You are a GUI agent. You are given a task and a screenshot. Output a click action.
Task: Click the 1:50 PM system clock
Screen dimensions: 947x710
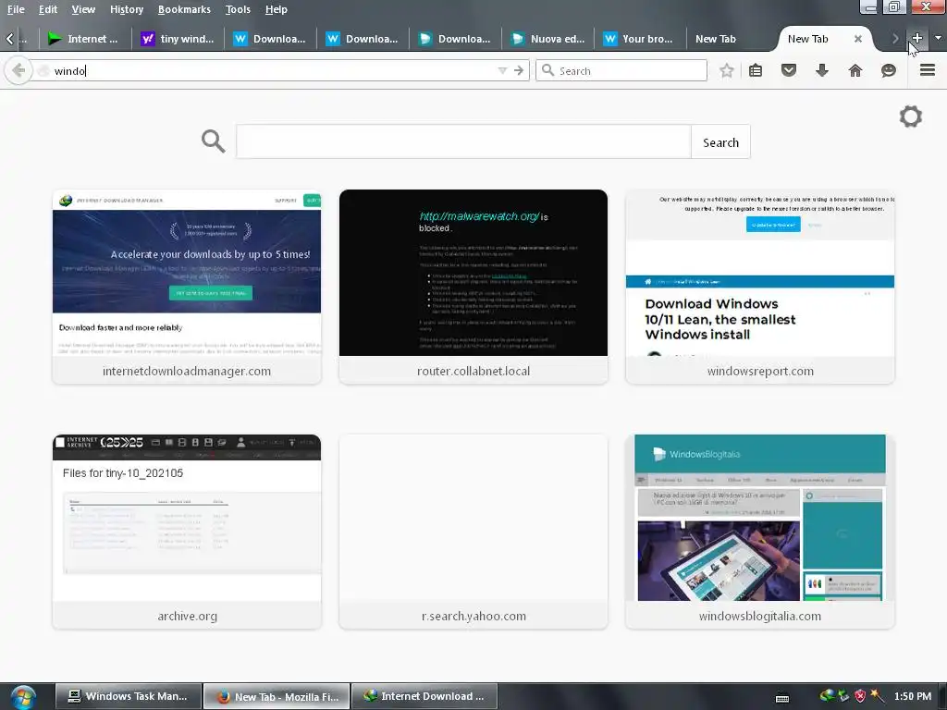point(913,696)
